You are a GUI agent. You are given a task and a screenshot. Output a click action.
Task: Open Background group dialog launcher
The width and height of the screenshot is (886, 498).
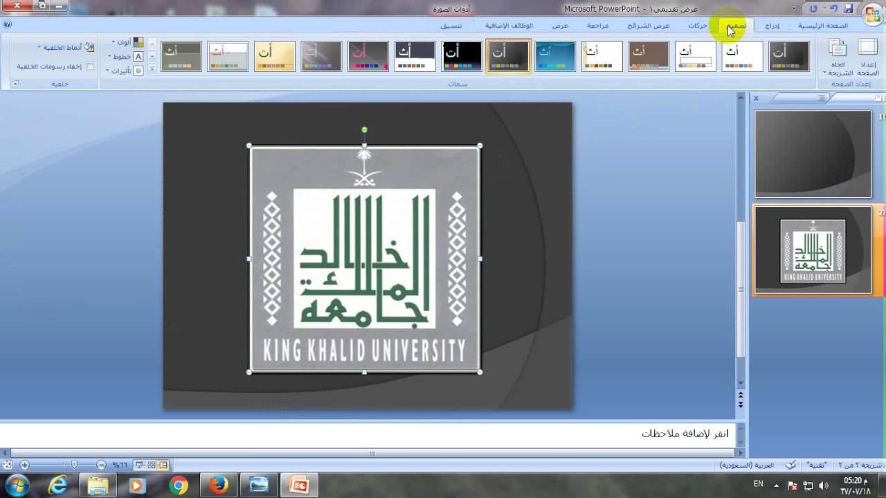[16, 84]
